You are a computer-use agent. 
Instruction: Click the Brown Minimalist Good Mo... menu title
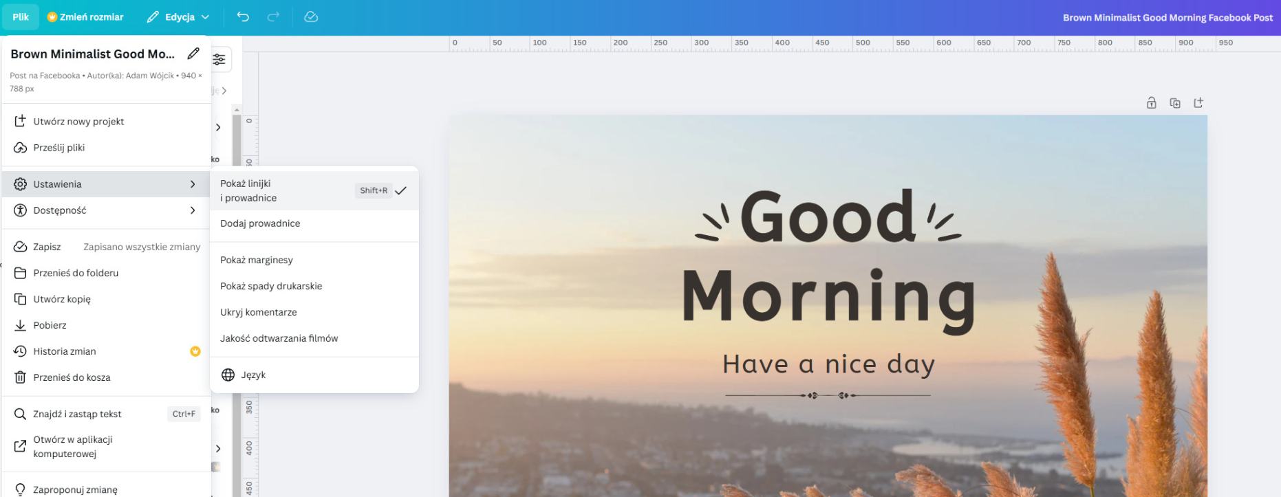point(93,54)
